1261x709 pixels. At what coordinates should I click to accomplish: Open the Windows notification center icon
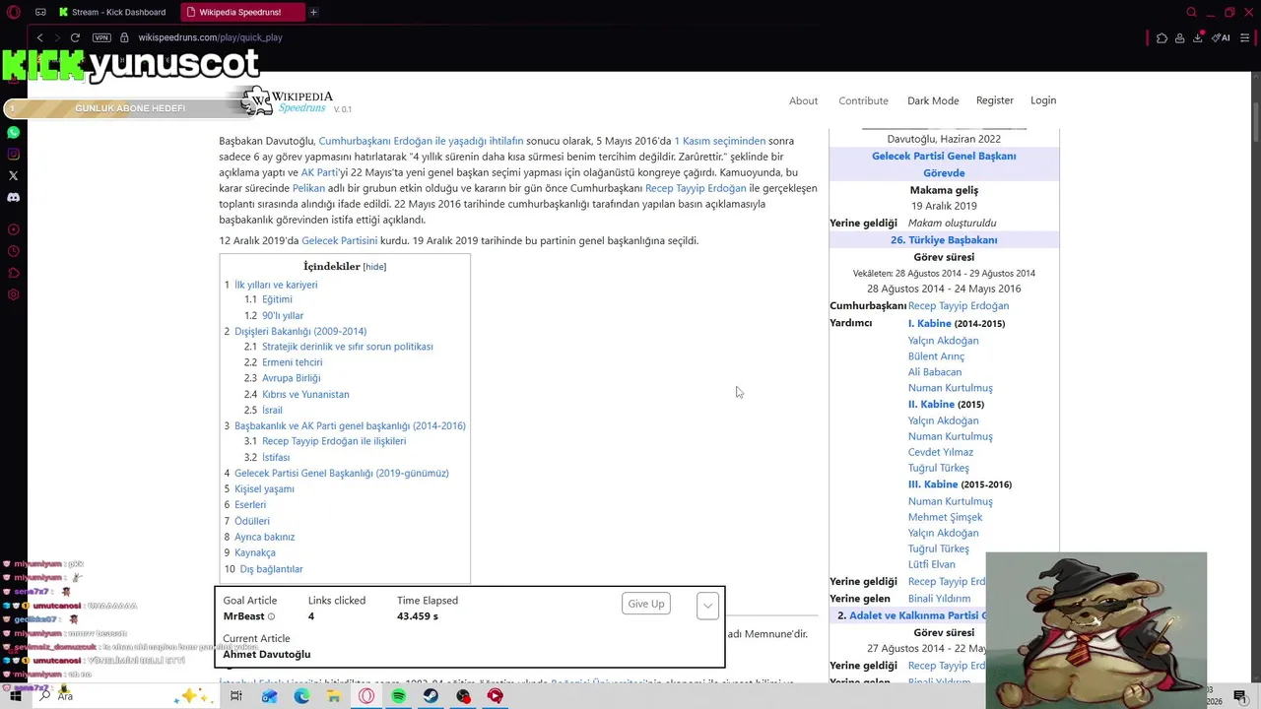tap(1240, 696)
